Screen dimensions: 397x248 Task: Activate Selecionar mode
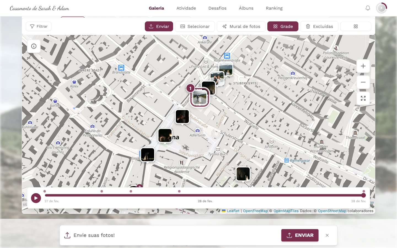(195, 26)
